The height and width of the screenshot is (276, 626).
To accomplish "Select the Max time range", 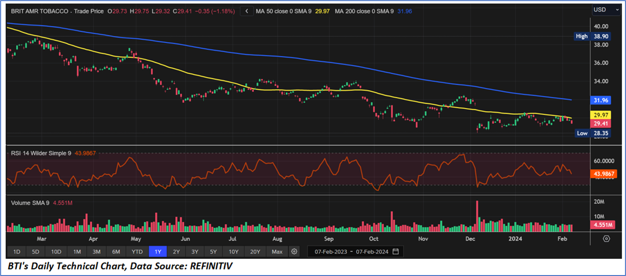I will (x=277, y=252).
